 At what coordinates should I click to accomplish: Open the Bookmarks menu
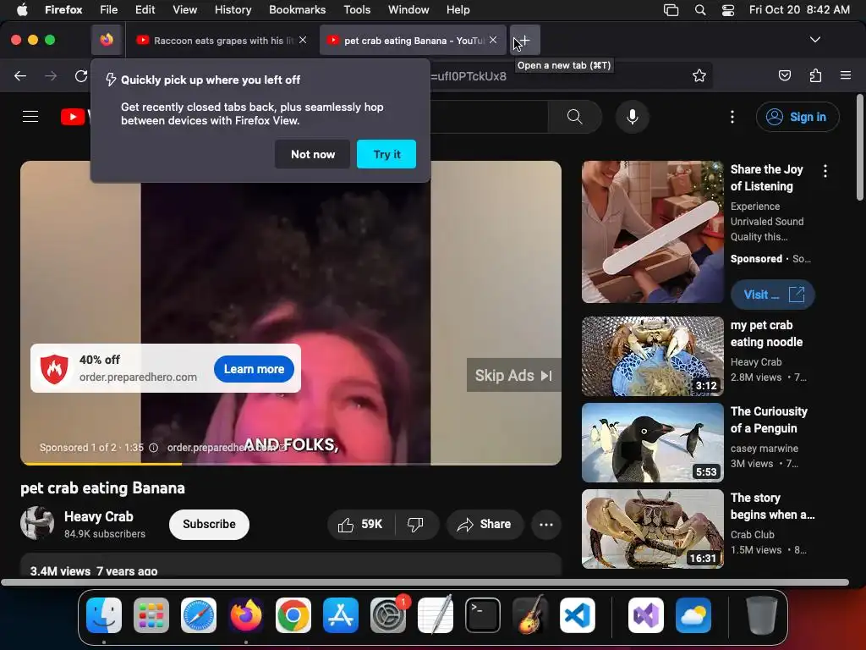coord(297,9)
